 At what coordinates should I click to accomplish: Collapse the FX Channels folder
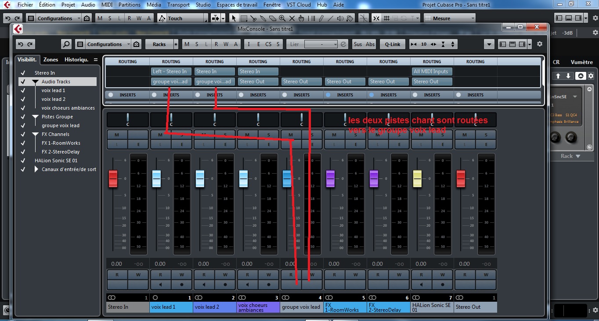click(36, 134)
